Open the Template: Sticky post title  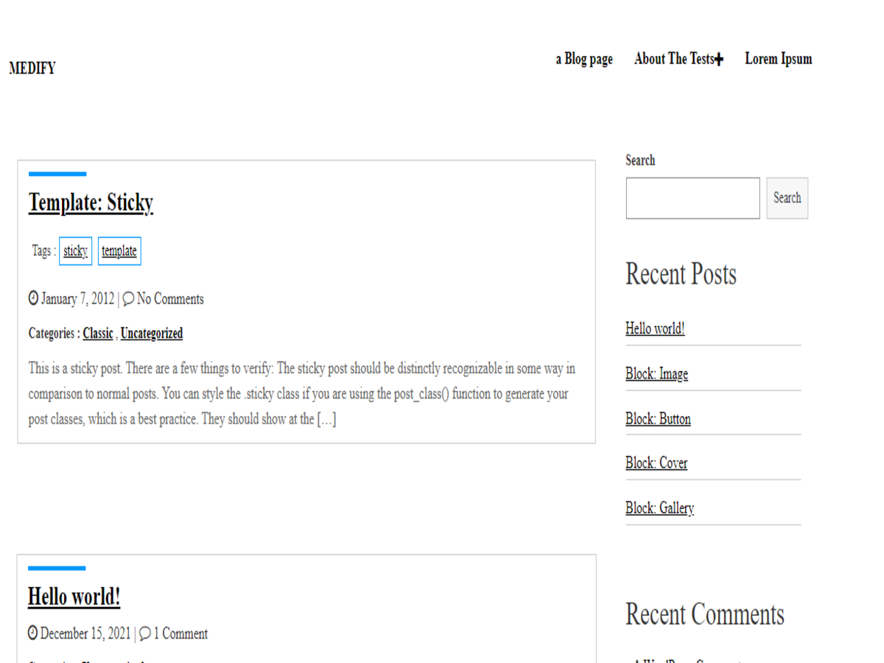click(91, 203)
